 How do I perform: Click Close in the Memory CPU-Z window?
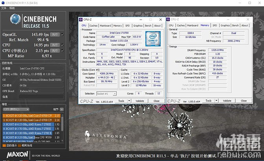click(x=244, y=101)
